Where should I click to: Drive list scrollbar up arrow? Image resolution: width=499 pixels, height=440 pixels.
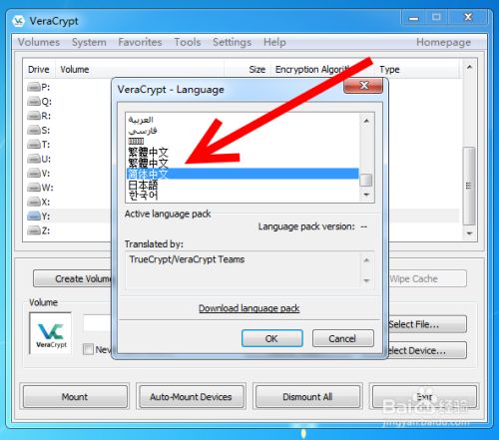[x=469, y=67]
